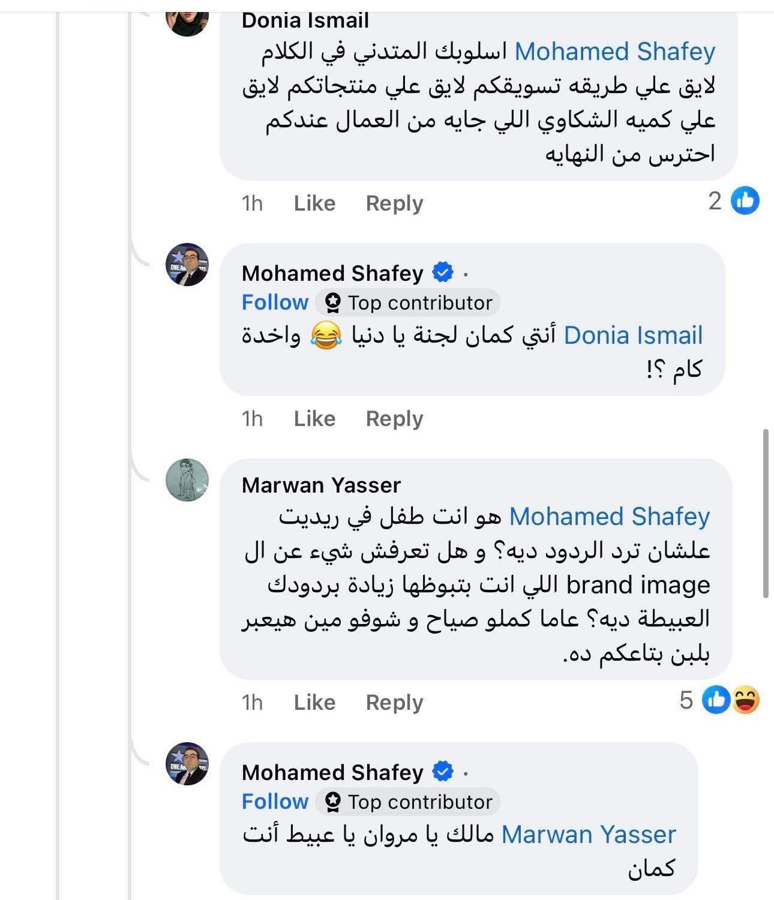Click Top contributor badge on reply to Marwan

click(409, 802)
